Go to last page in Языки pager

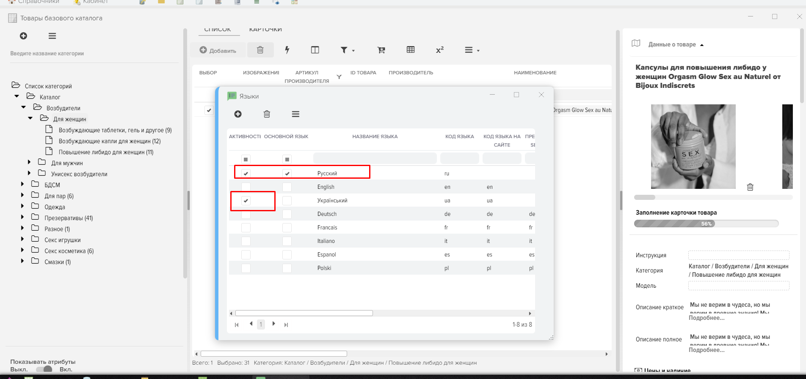(286, 324)
